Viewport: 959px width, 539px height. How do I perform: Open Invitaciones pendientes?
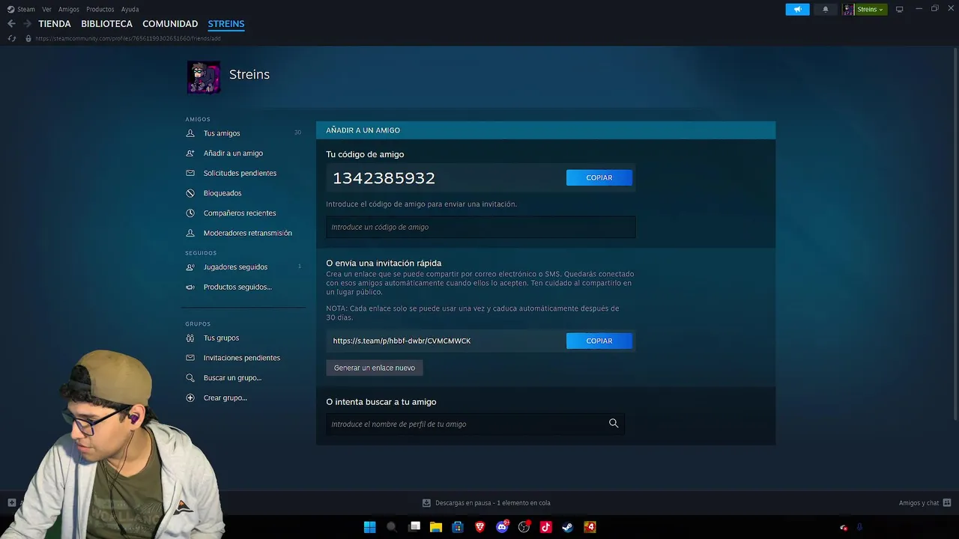click(242, 358)
